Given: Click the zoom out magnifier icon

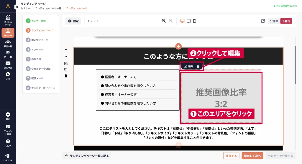Looking at the screenshot, I should 163,21.
